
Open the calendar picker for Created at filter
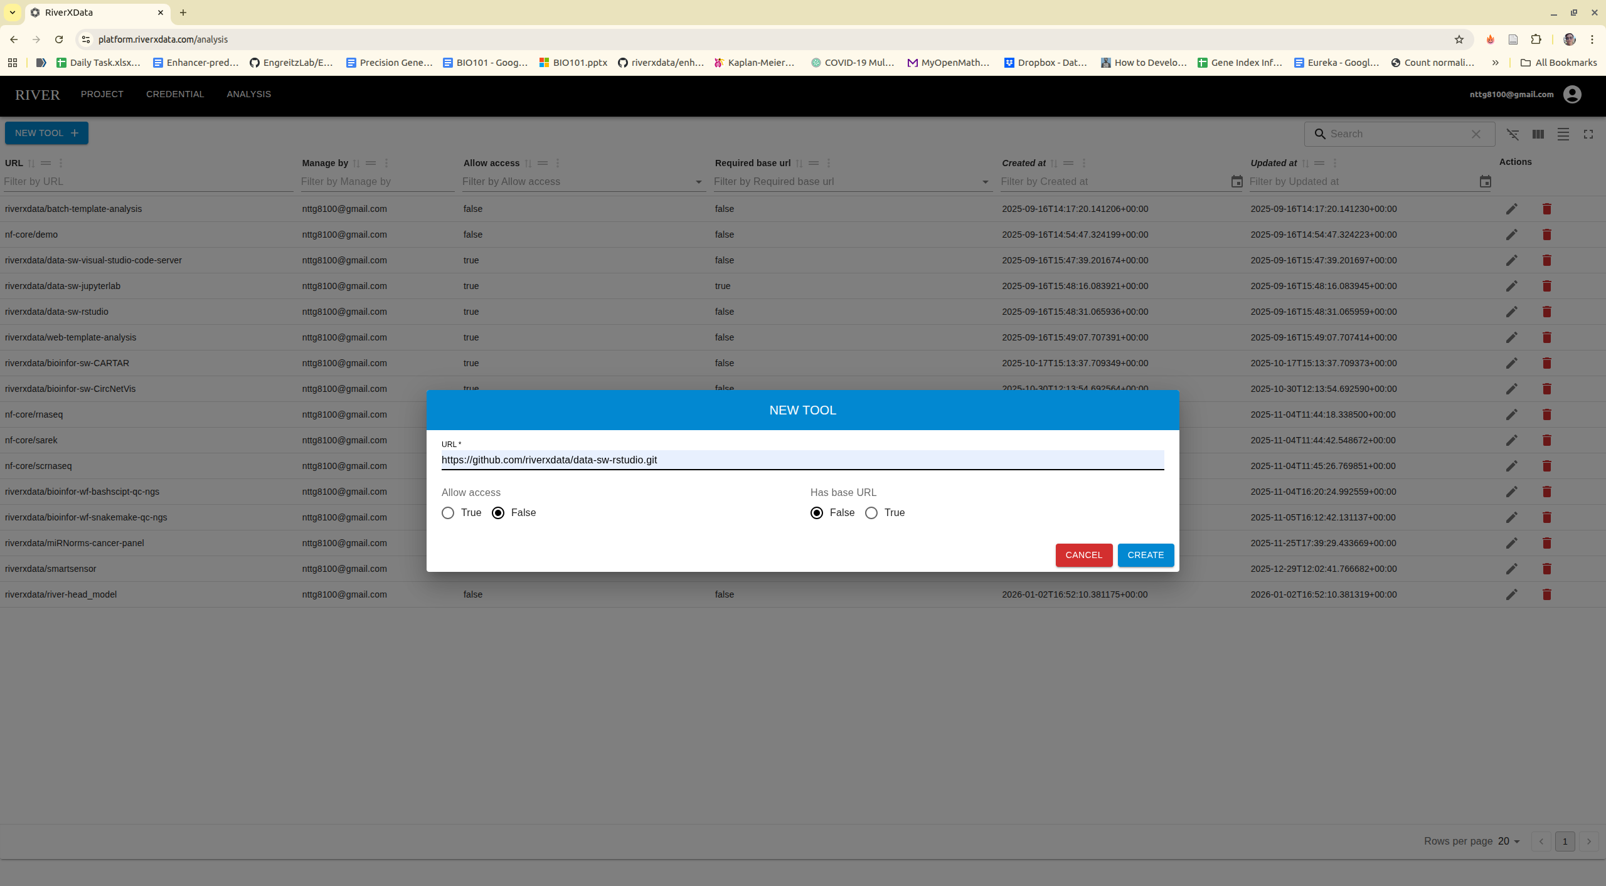pos(1236,181)
